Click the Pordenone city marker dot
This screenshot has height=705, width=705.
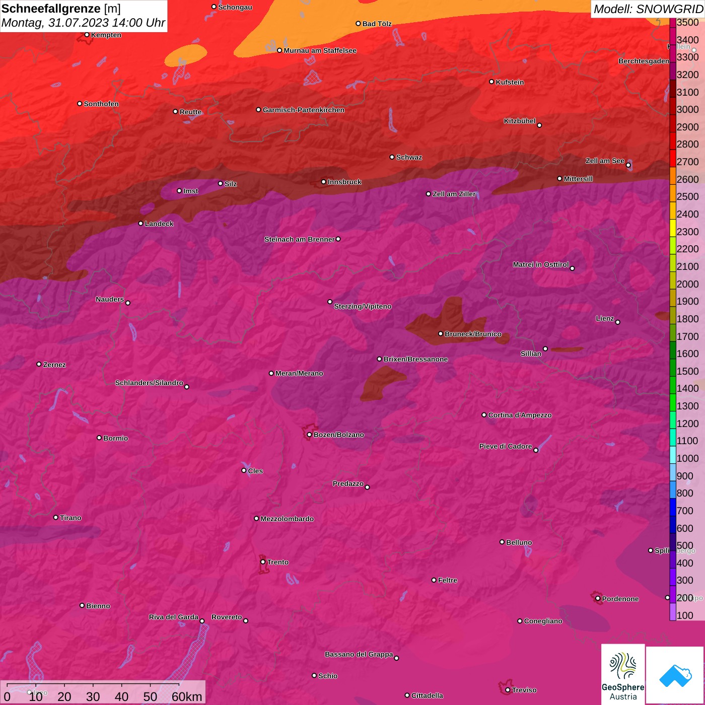[598, 599]
